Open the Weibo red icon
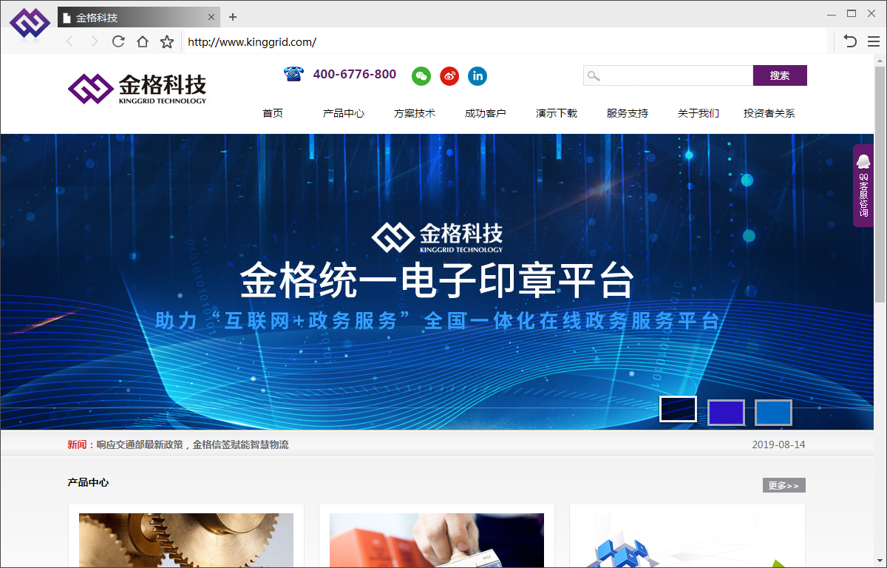887x568 pixels. click(x=449, y=75)
